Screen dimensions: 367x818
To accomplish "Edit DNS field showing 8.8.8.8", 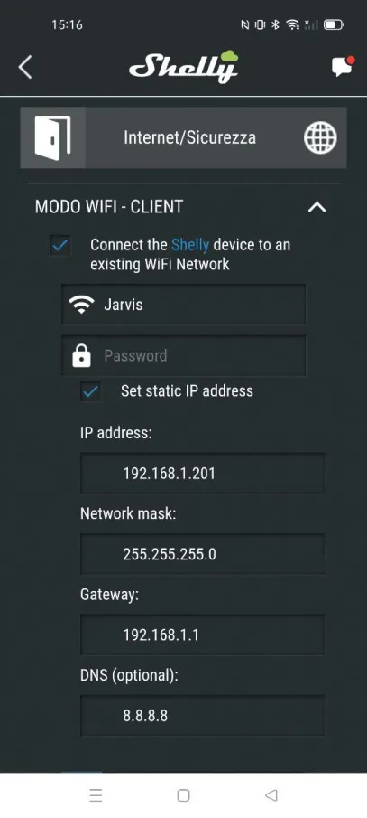I will pos(203,716).
